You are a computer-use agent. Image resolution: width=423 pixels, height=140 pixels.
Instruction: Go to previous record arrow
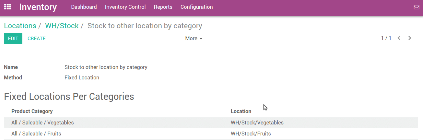coord(399,38)
